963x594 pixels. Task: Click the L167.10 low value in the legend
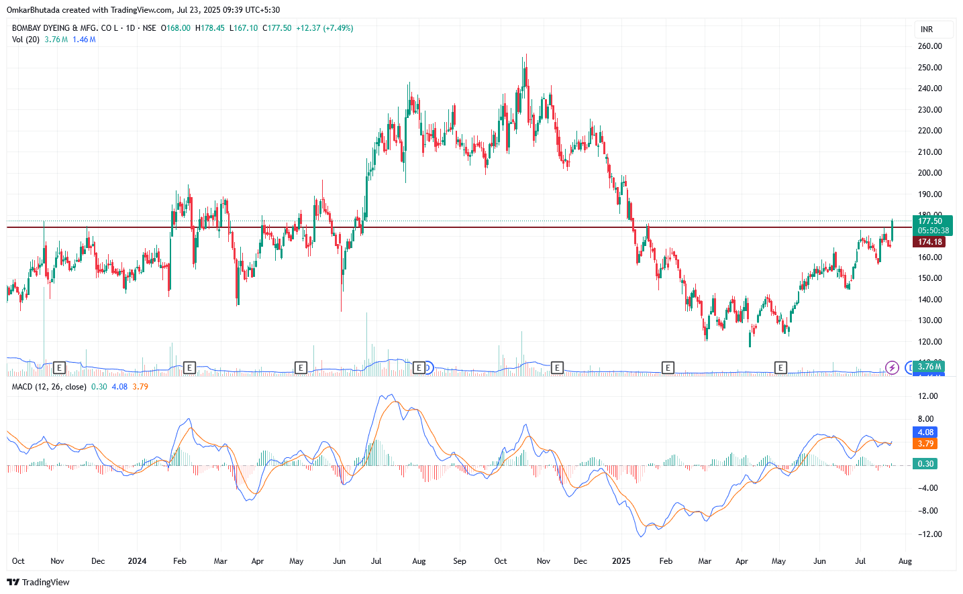tap(244, 28)
